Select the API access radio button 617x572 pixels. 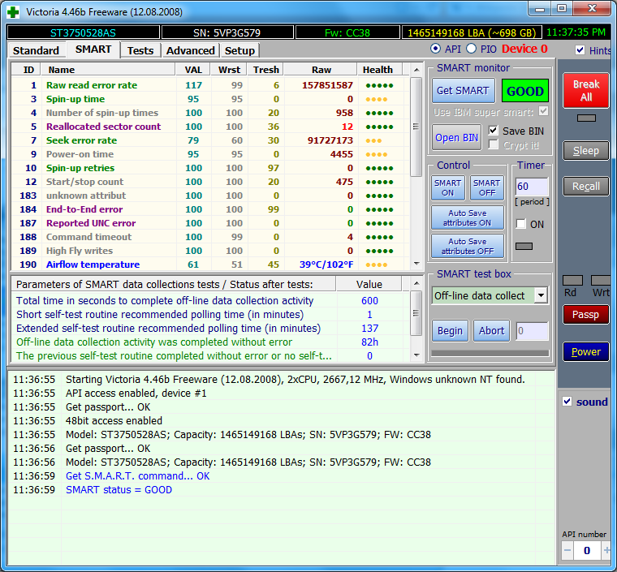point(436,49)
